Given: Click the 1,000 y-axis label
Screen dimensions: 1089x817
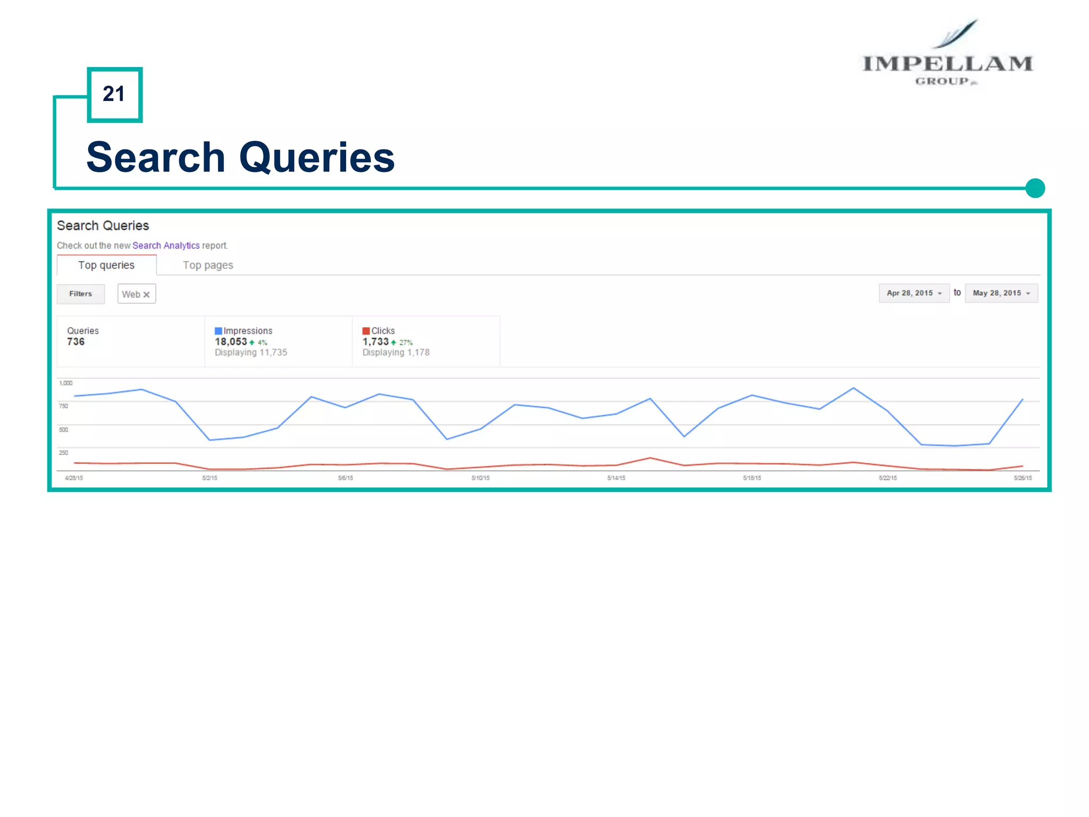Looking at the screenshot, I should click(66, 383).
